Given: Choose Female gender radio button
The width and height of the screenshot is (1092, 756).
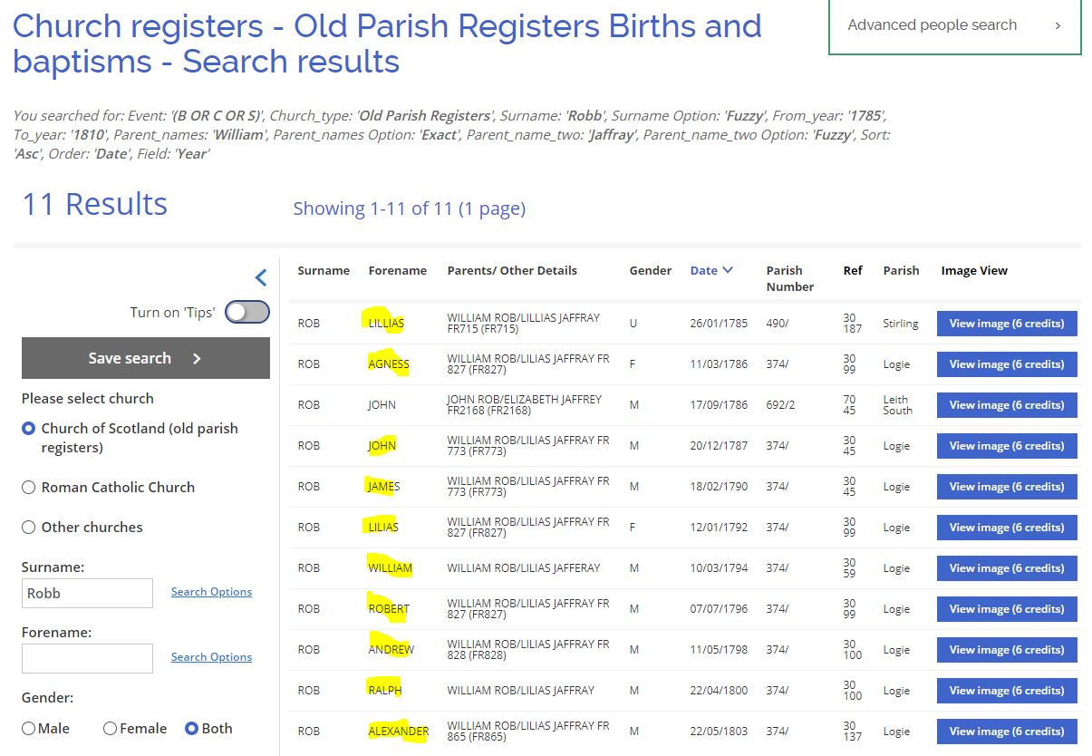Looking at the screenshot, I should [111, 729].
